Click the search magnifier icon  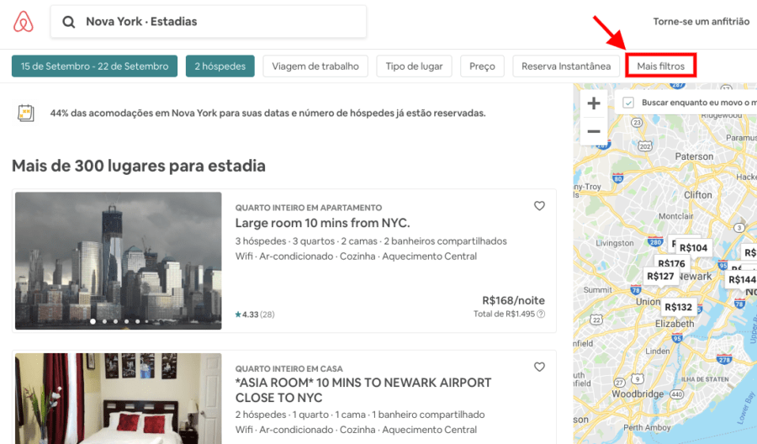(69, 22)
